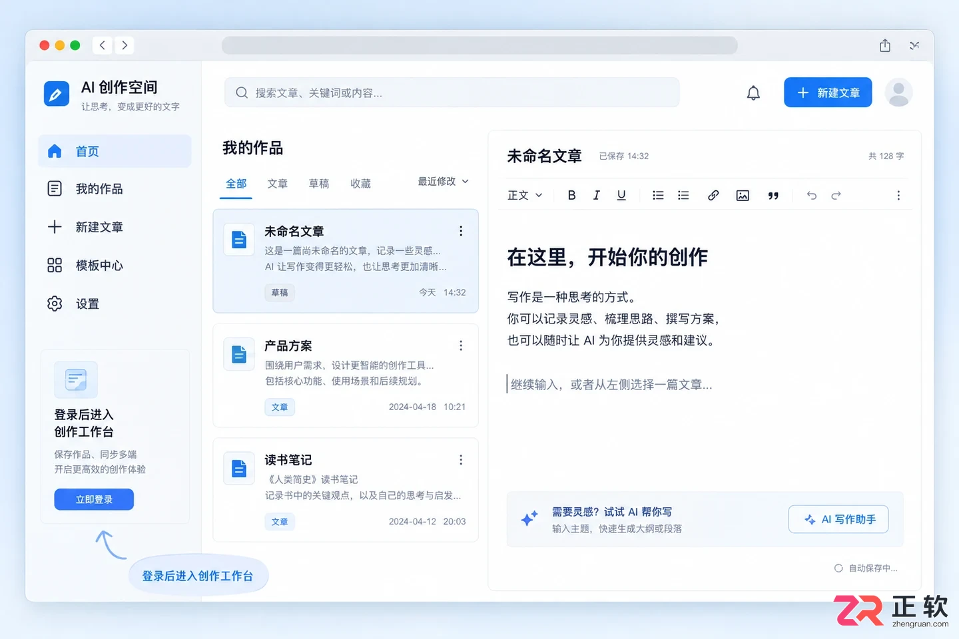Click the 继续输入 editor placeholder line
This screenshot has height=639, width=959.
pos(611,385)
